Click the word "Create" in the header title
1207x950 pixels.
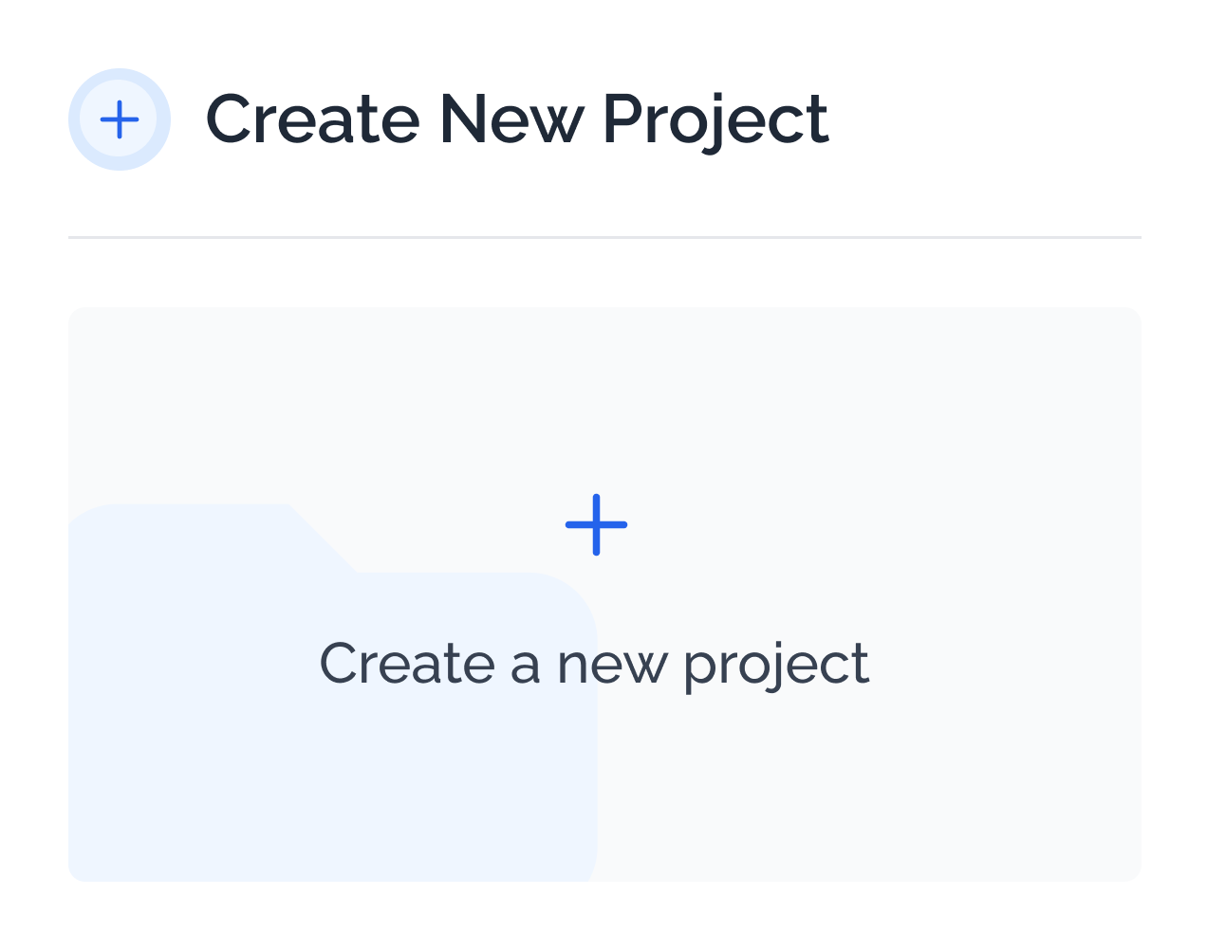(312, 119)
